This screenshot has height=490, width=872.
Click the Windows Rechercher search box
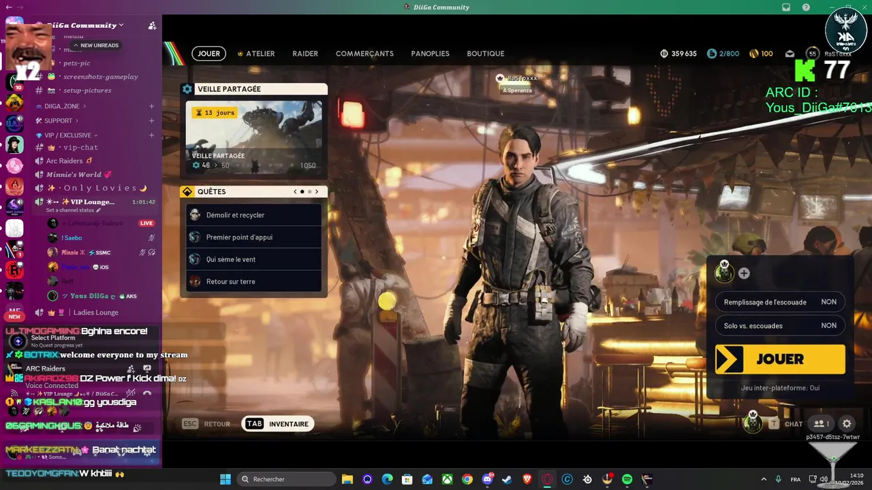(286, 479)
